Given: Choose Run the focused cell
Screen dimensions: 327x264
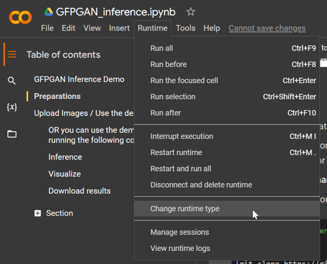Looking at the screenshot, I should click(x=227, y=81).
